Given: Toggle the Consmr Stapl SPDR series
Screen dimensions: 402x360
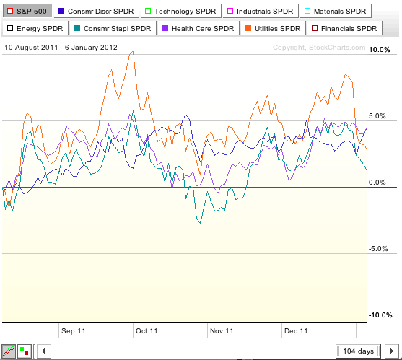Looking at the screenshot, I should 113,28.
